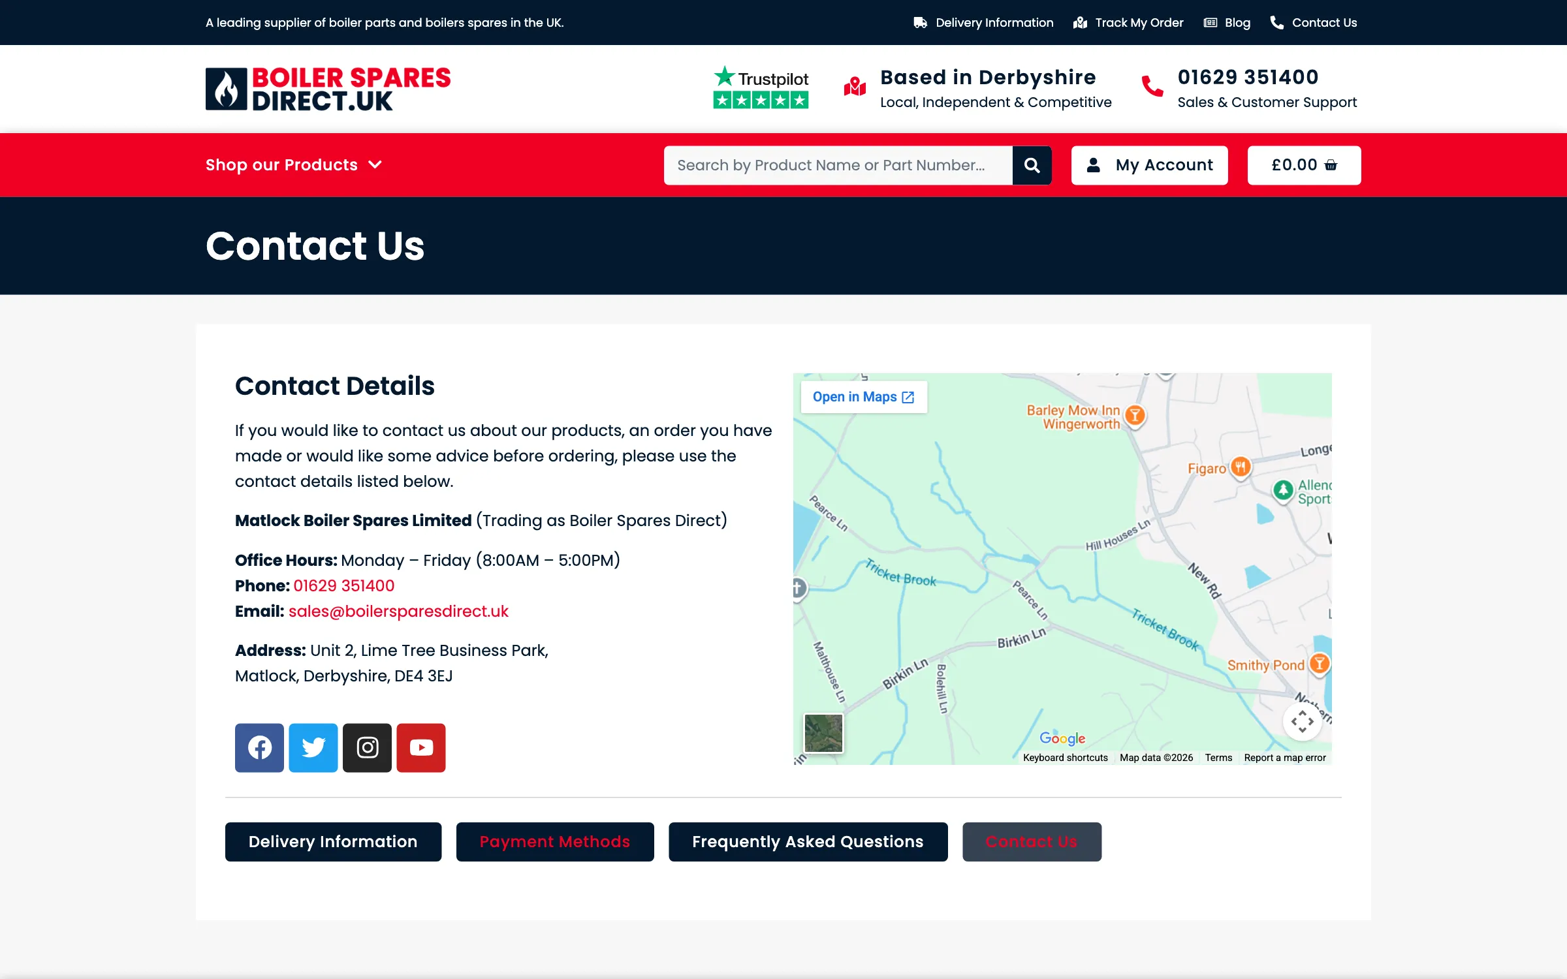Click the Based in Derbyshire heading

click(x=988, y=77)
